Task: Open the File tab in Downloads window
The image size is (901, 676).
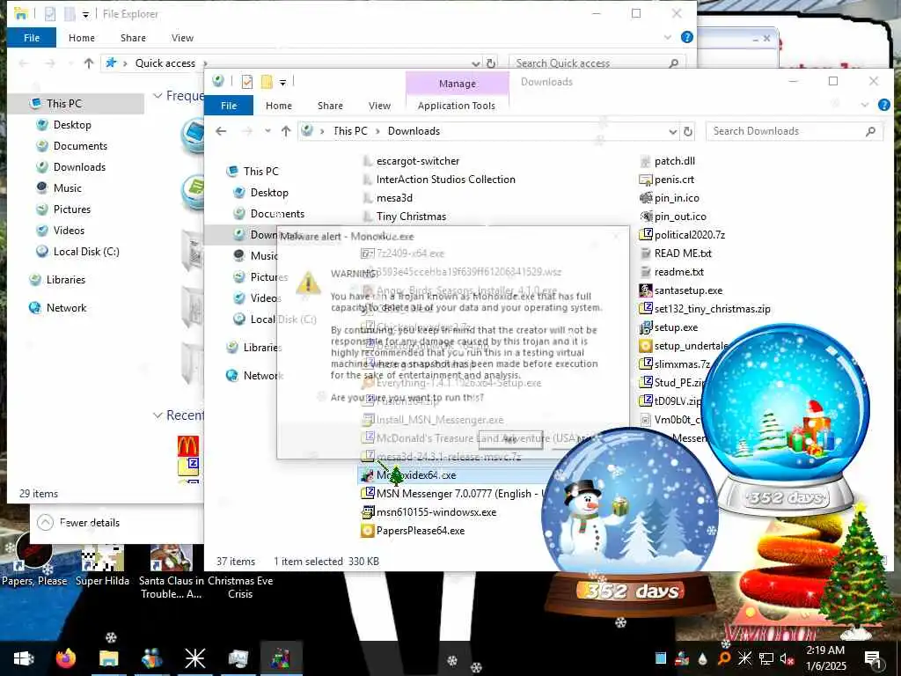Action: tap(229, 106)
